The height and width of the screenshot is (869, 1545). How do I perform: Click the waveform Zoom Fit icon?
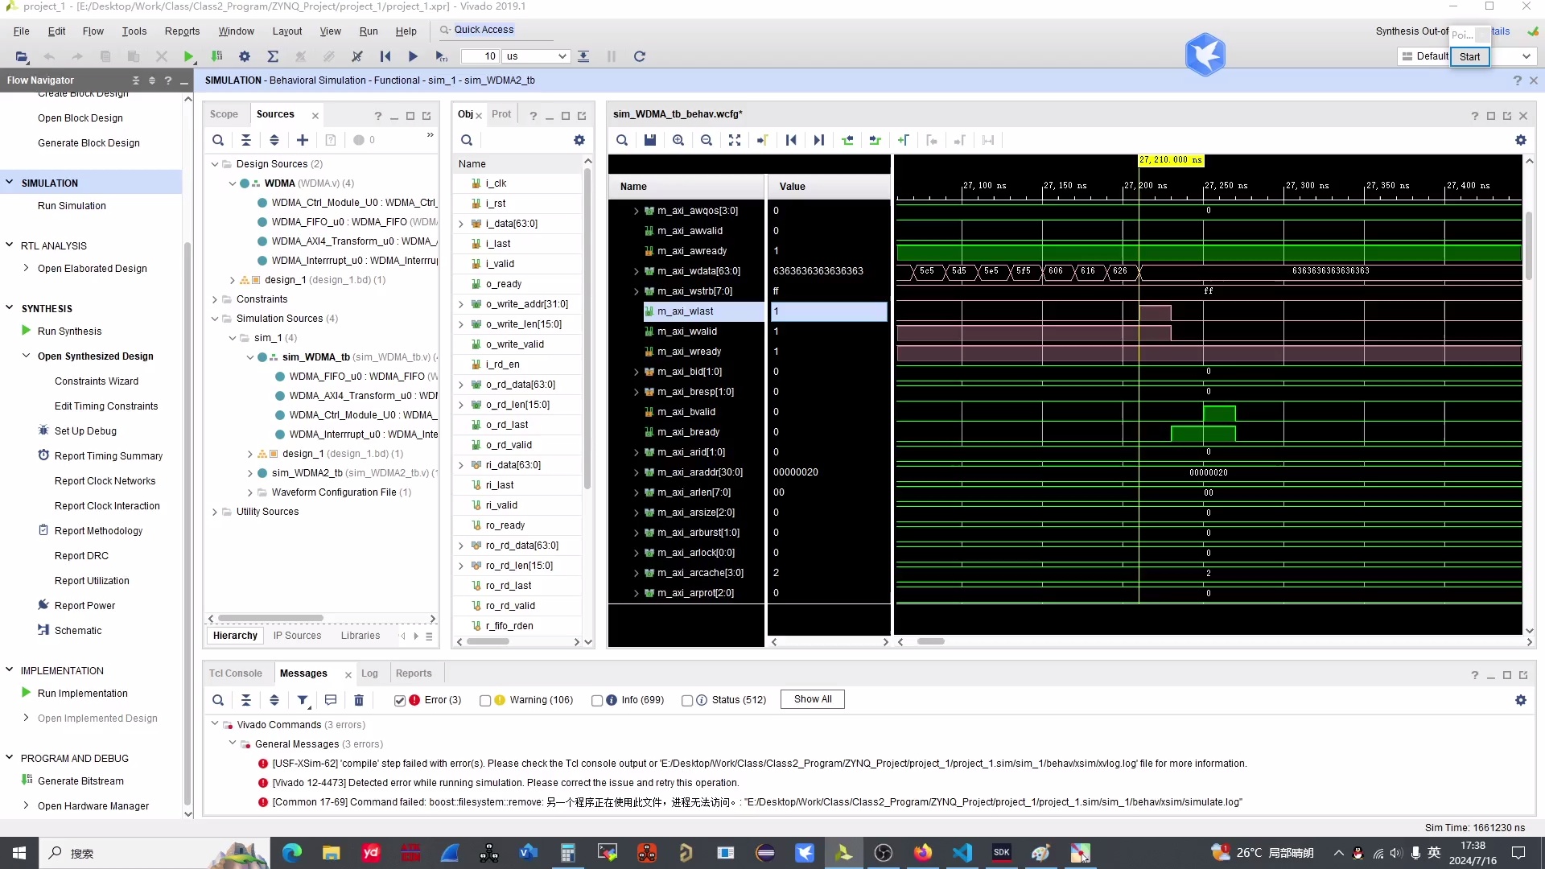coord(735,140)
